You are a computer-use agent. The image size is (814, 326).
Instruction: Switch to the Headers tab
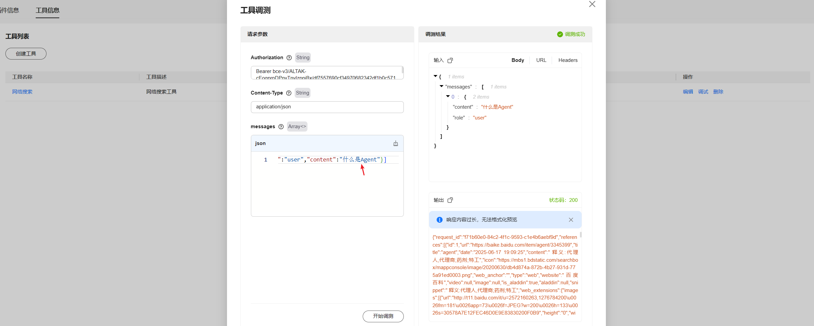(x=568, y=60)
